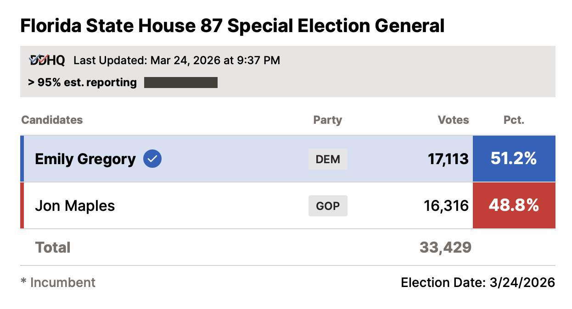Click the Florida State House 87 title

click(x=232, y=26)
